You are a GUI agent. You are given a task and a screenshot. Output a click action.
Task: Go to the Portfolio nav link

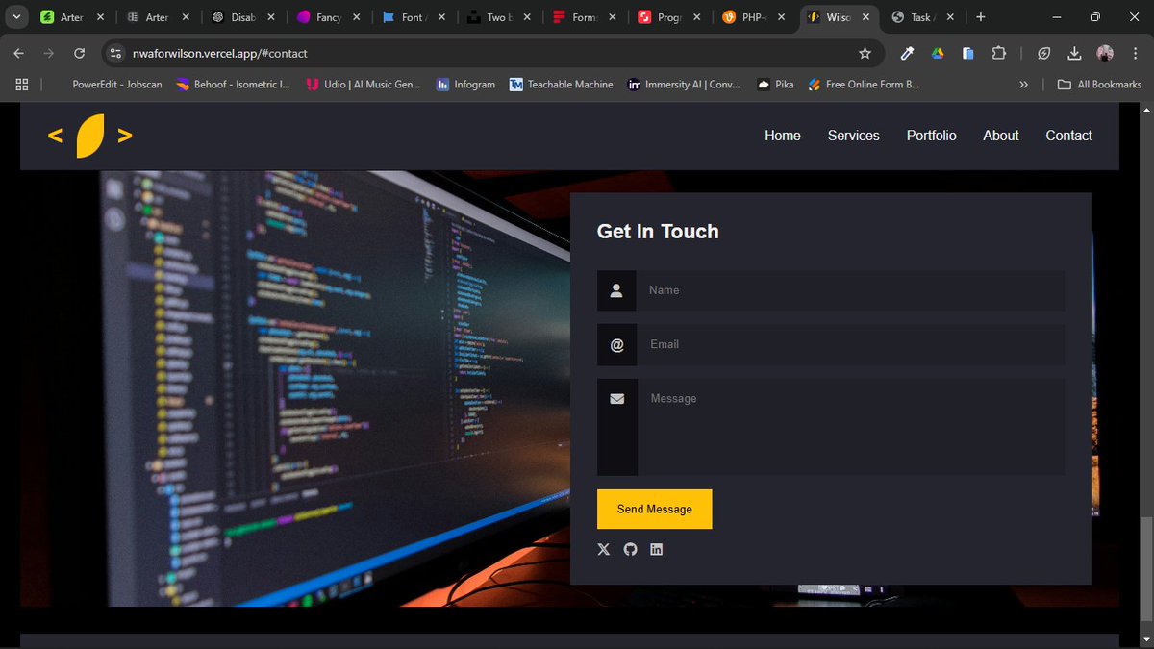pos(932,136)
